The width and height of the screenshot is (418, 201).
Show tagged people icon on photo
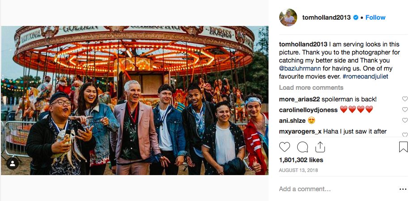tap(13, 163)
